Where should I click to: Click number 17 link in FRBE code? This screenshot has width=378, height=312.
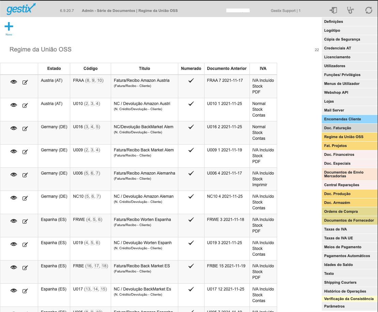pos(97,266)
